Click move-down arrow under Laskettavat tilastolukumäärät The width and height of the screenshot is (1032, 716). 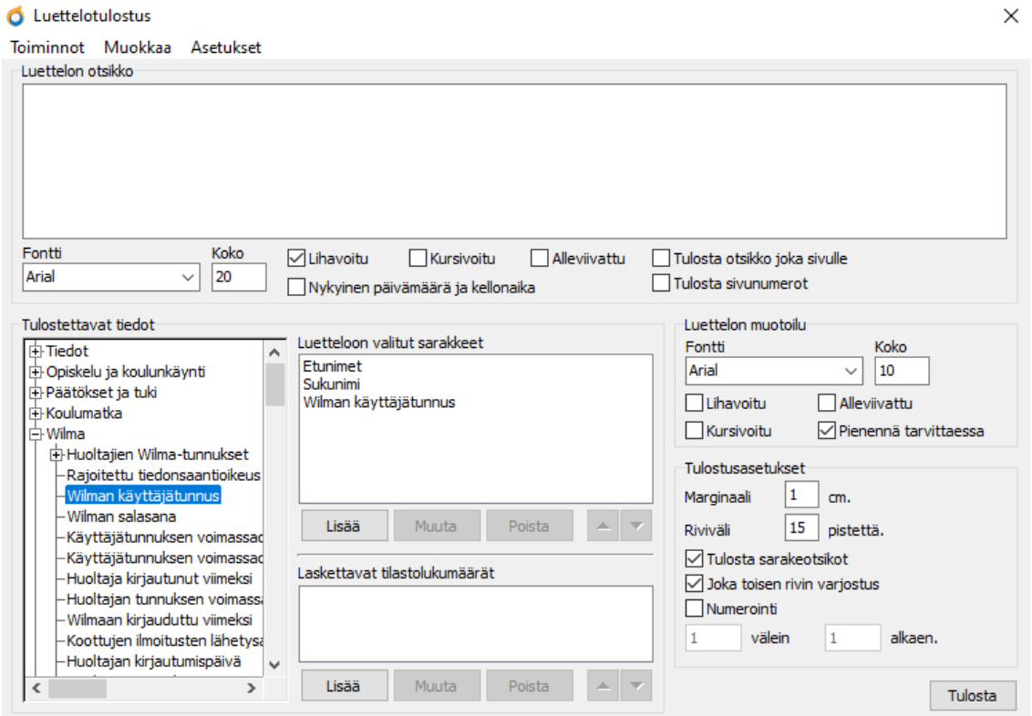tap(636, 686)
